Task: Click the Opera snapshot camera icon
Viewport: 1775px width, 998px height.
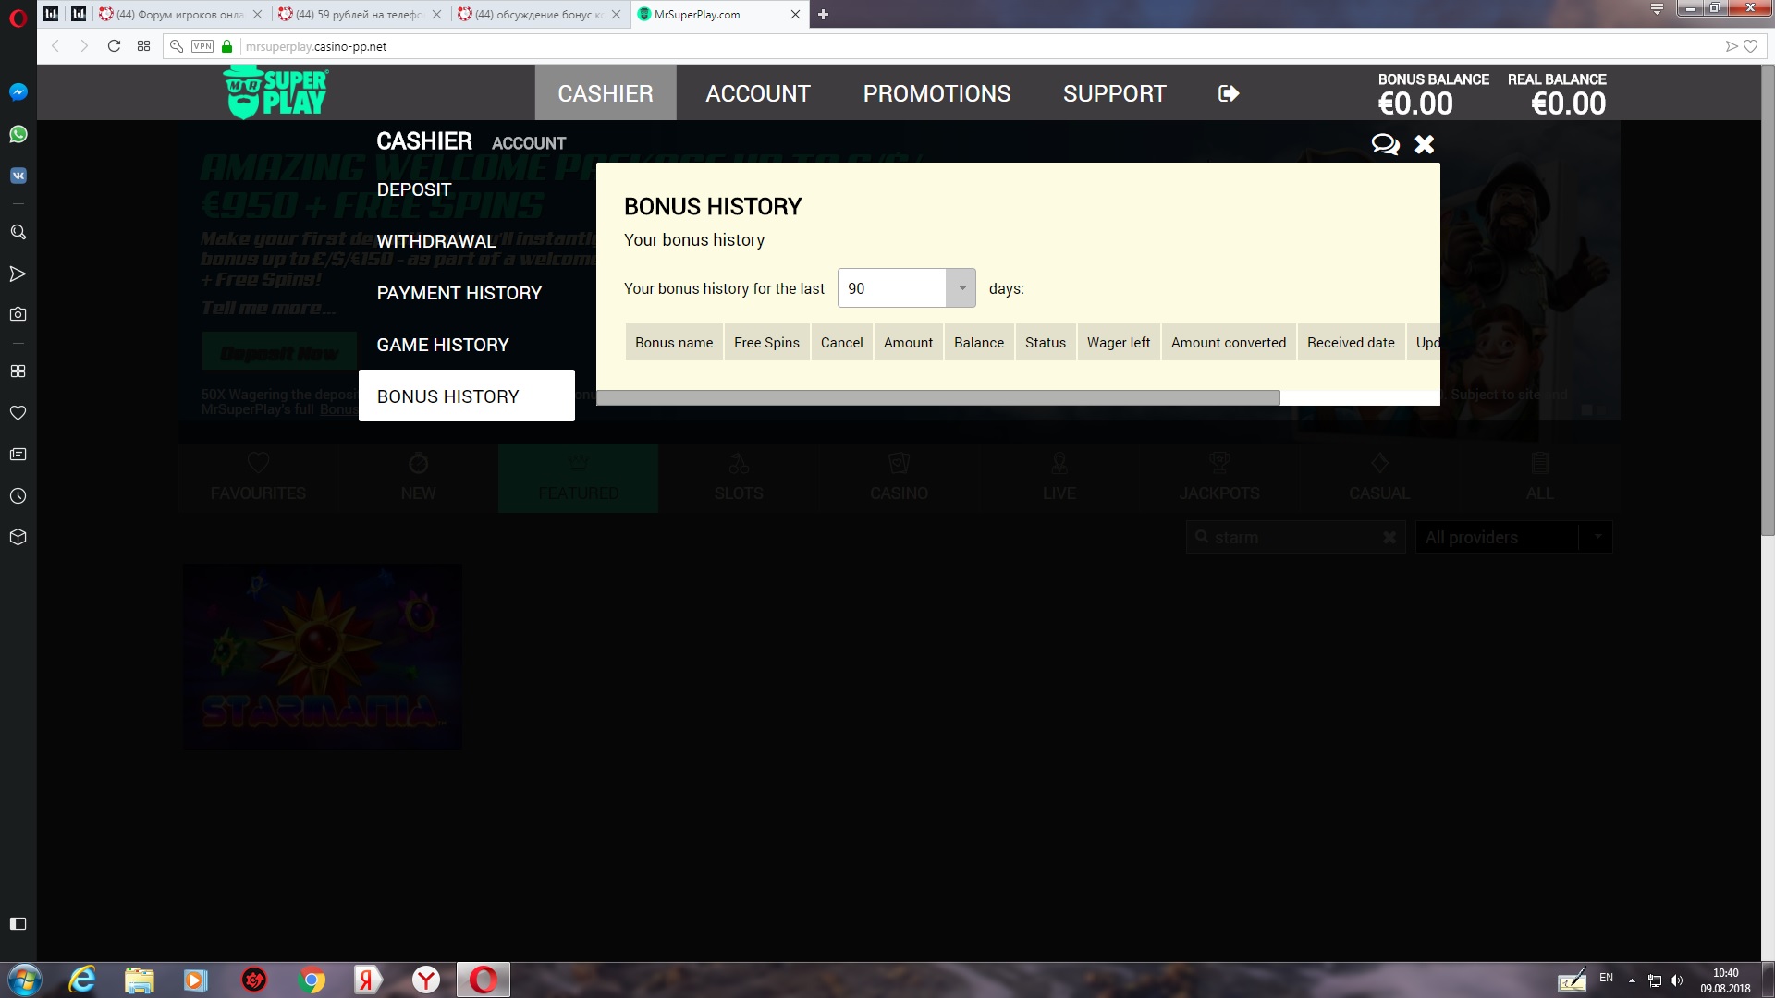Action: [x=18, y=314]
